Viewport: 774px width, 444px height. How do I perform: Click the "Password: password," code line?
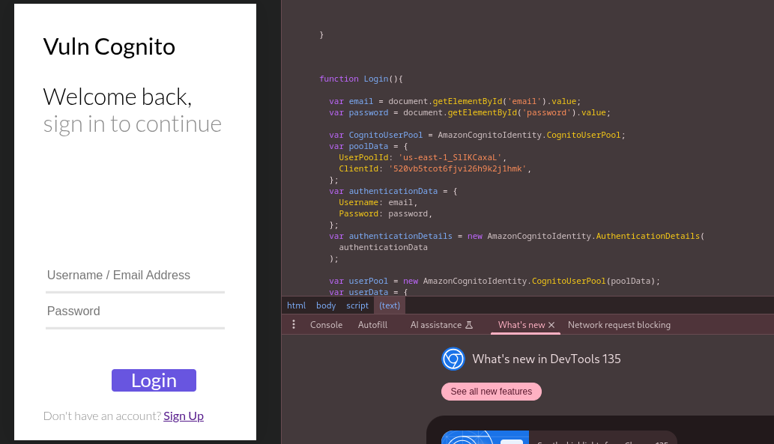[x=386, y=214]
